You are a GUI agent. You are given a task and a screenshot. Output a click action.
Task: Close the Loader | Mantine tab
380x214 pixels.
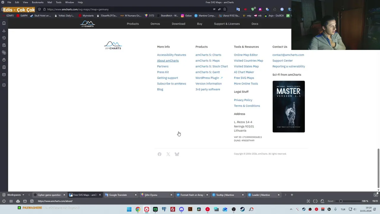278,195
